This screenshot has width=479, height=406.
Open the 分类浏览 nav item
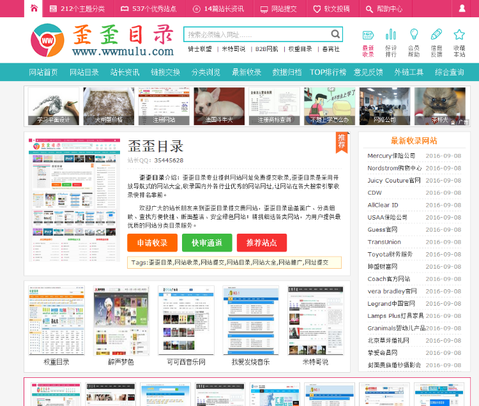[206, 72]
